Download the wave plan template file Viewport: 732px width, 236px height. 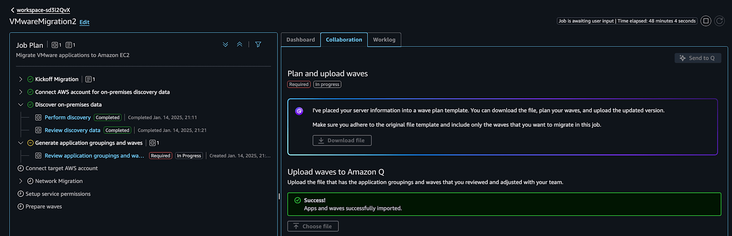click(342, 141)
